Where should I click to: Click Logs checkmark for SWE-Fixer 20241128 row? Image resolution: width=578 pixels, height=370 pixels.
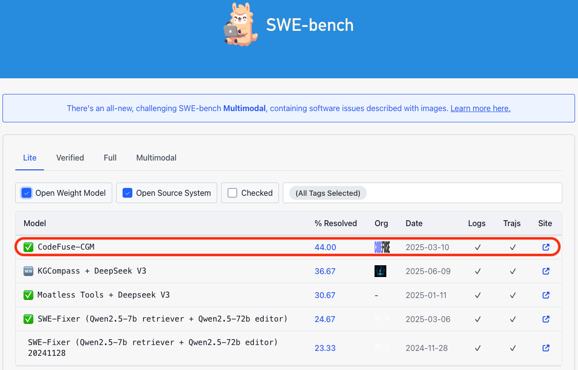tap(477, 348)
